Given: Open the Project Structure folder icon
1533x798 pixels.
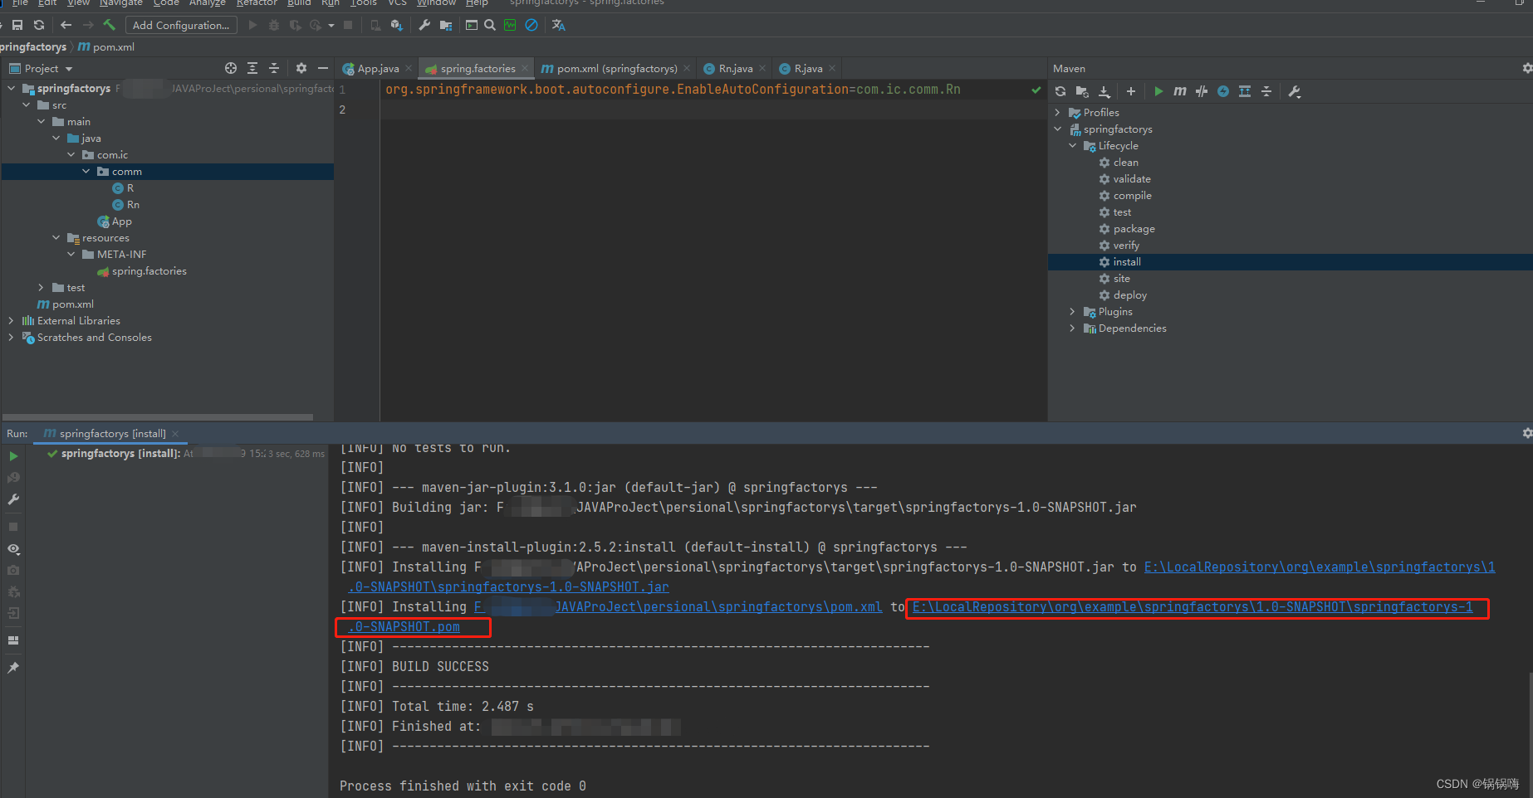Looking at the screenshot, I should [x=446, y=26].
